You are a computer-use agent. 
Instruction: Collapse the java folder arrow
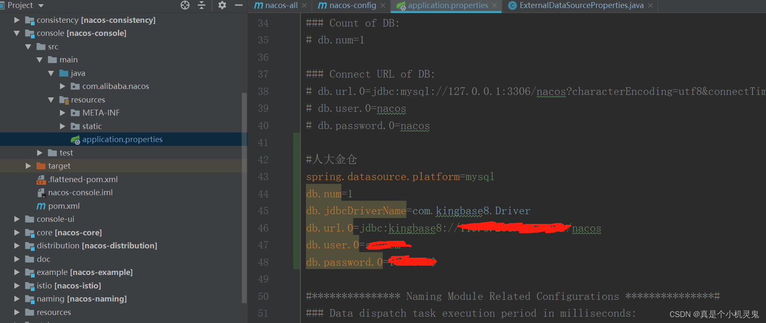click(51, 73)
